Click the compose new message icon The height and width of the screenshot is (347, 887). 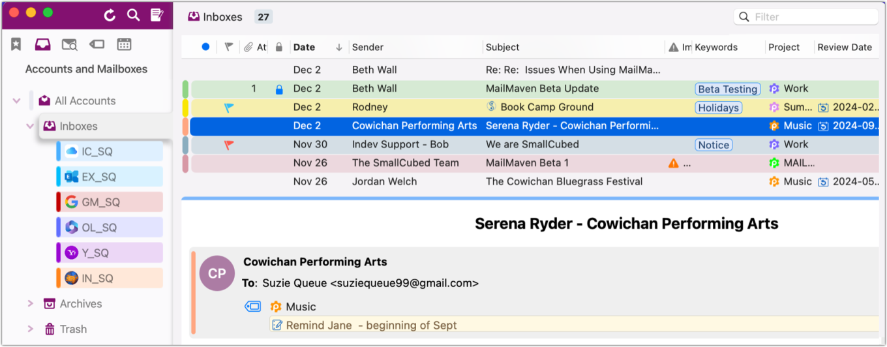157,15
